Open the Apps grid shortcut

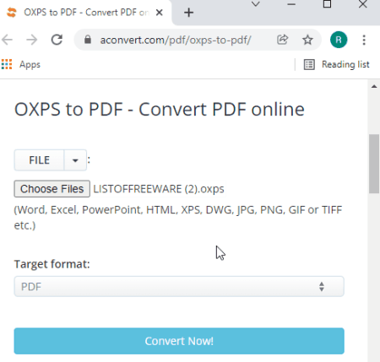(x=21, y=64)
